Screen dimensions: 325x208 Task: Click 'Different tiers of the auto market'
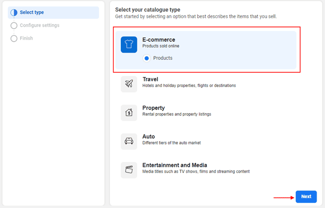tap(171, 143)
